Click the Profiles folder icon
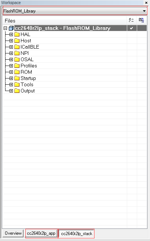This screenshot has height=241, width=150. click(x=17, y=66)
